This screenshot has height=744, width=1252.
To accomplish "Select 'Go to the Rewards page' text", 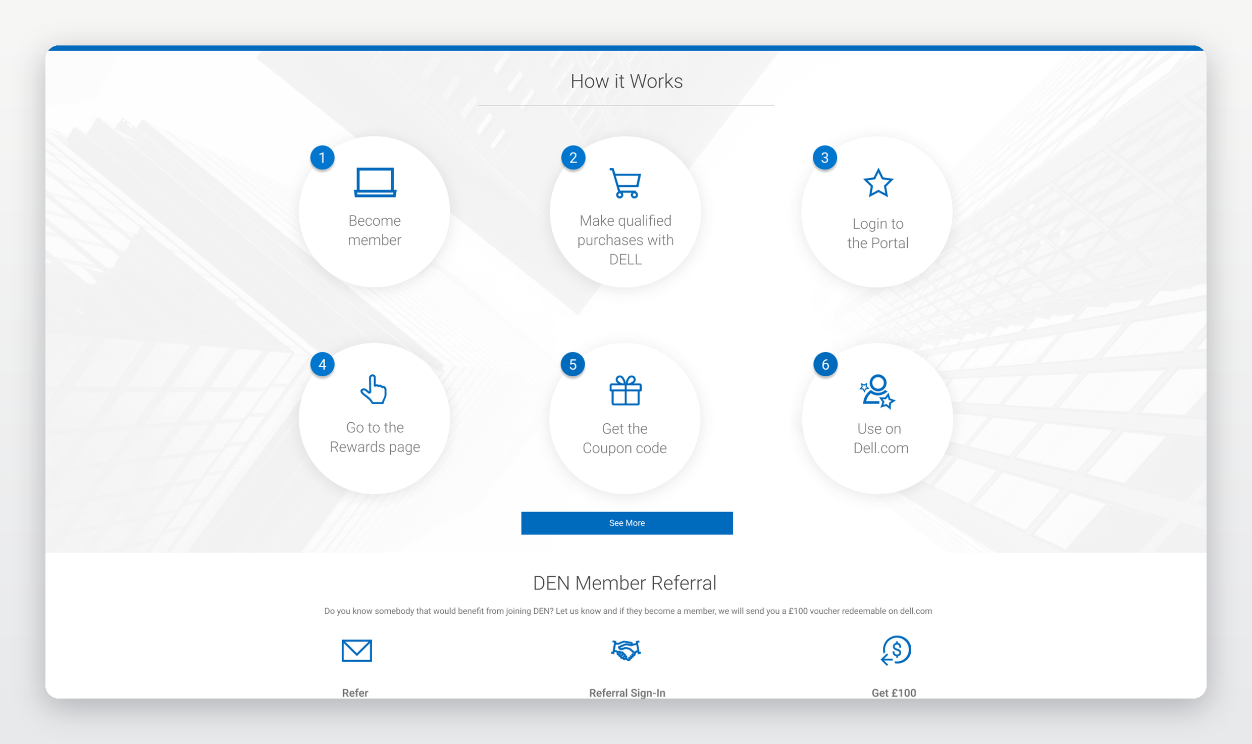I will click(375, 437).
